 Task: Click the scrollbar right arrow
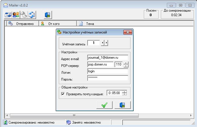[x=191, y=115]
